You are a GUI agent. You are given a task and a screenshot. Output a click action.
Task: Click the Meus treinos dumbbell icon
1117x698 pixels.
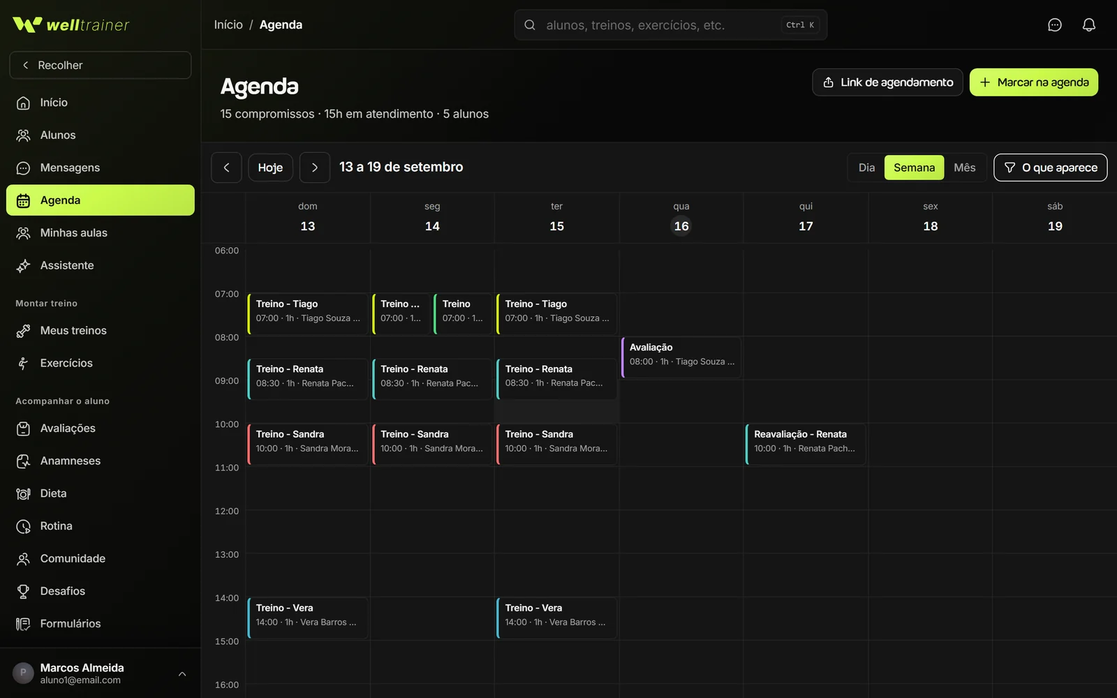[x=23, y=331]
